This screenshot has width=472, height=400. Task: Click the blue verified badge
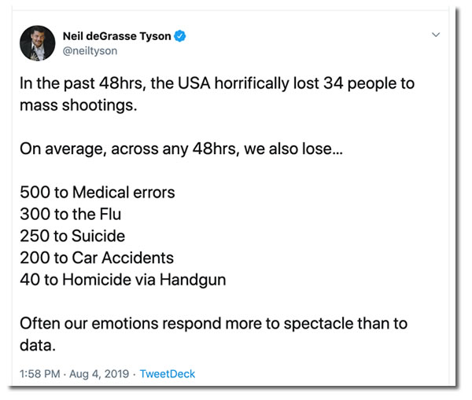point(180,36)
